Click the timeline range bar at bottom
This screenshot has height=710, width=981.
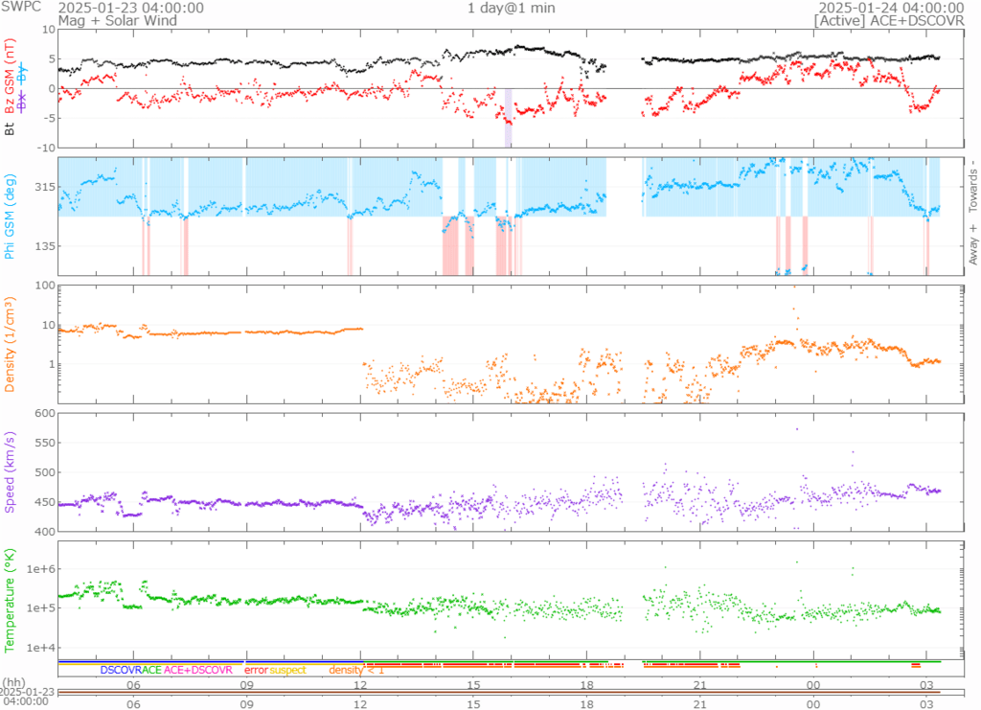coord(498,691)
